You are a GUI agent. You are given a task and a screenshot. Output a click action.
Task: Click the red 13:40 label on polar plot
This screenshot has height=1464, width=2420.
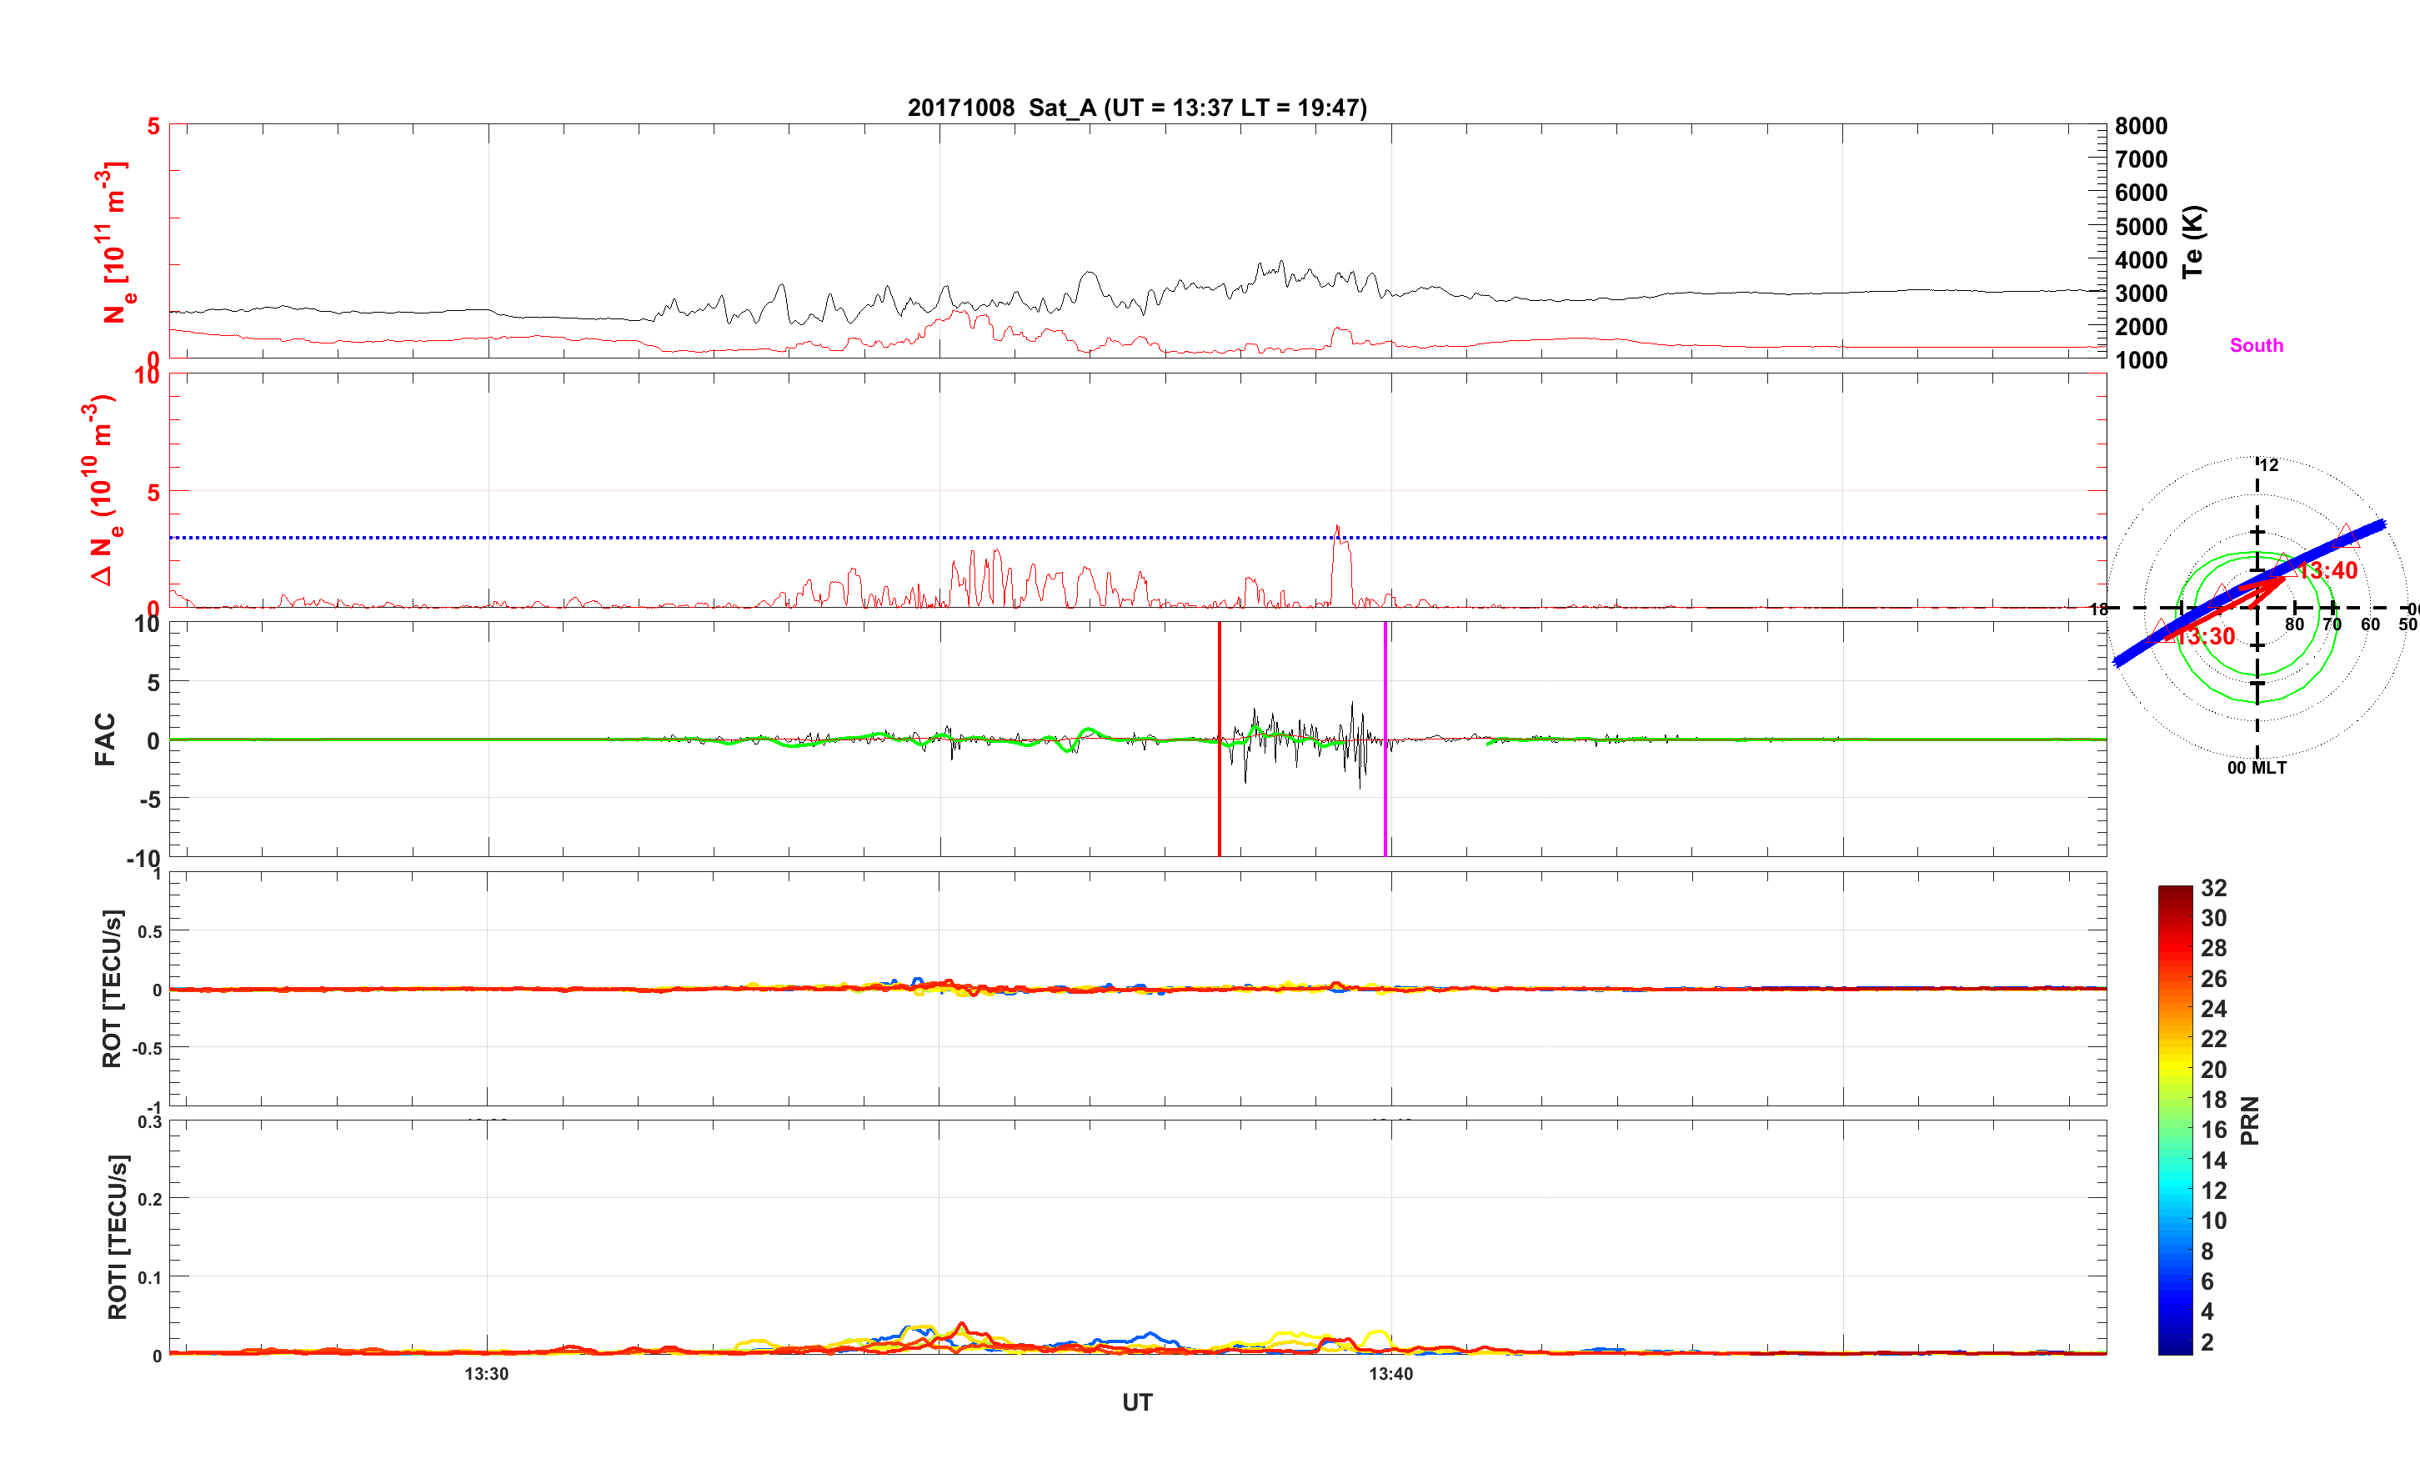click(2328, 571)
